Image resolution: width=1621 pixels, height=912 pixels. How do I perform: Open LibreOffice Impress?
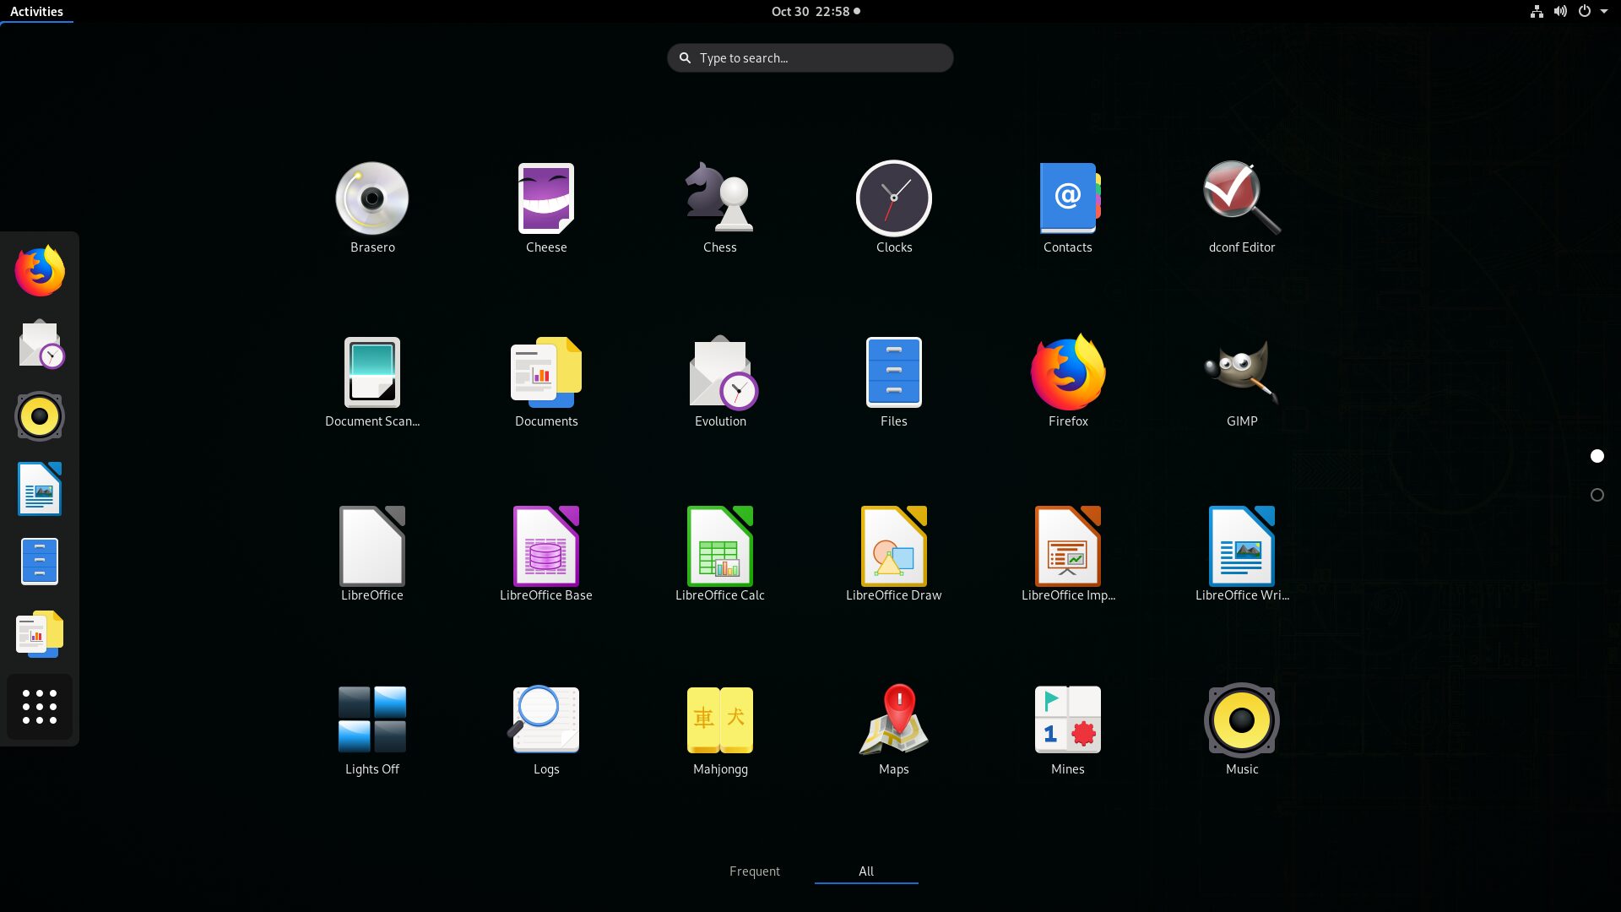(1068, 554)
